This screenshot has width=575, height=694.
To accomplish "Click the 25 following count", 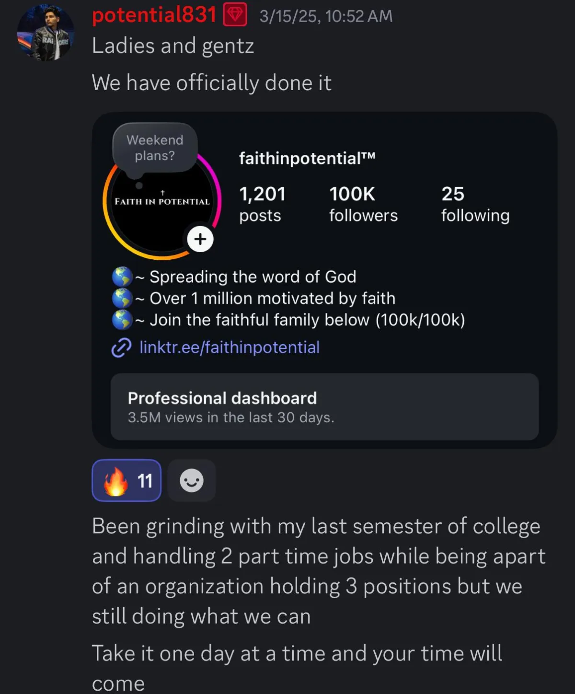I will (475, 205).
